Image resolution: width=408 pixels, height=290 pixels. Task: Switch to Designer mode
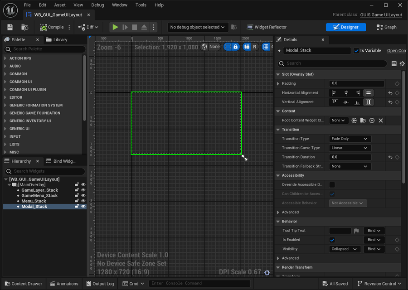(x=346, y=27)
